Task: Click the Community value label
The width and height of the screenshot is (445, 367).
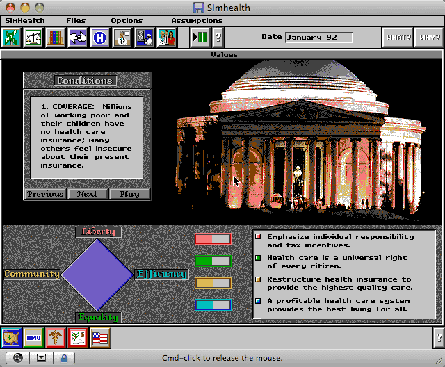Action: tap(32, 274)
